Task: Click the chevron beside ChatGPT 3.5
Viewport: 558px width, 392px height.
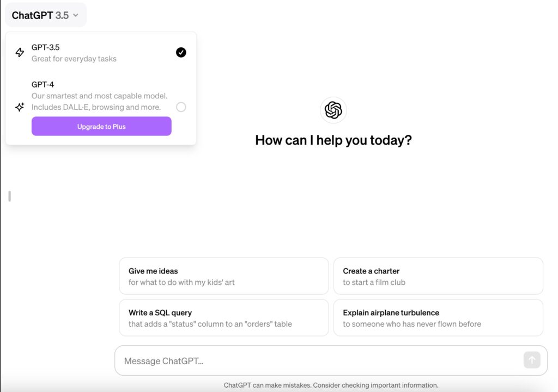Action: 75,15
